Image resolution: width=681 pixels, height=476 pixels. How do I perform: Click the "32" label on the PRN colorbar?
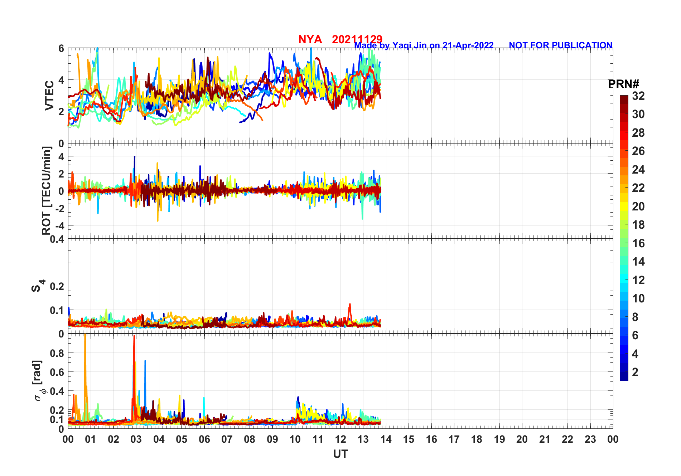coord(638,96)
